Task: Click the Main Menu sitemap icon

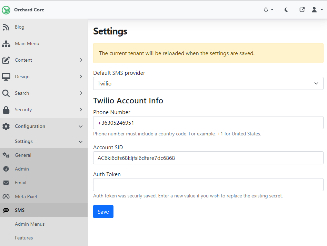Action: (6, 44)
